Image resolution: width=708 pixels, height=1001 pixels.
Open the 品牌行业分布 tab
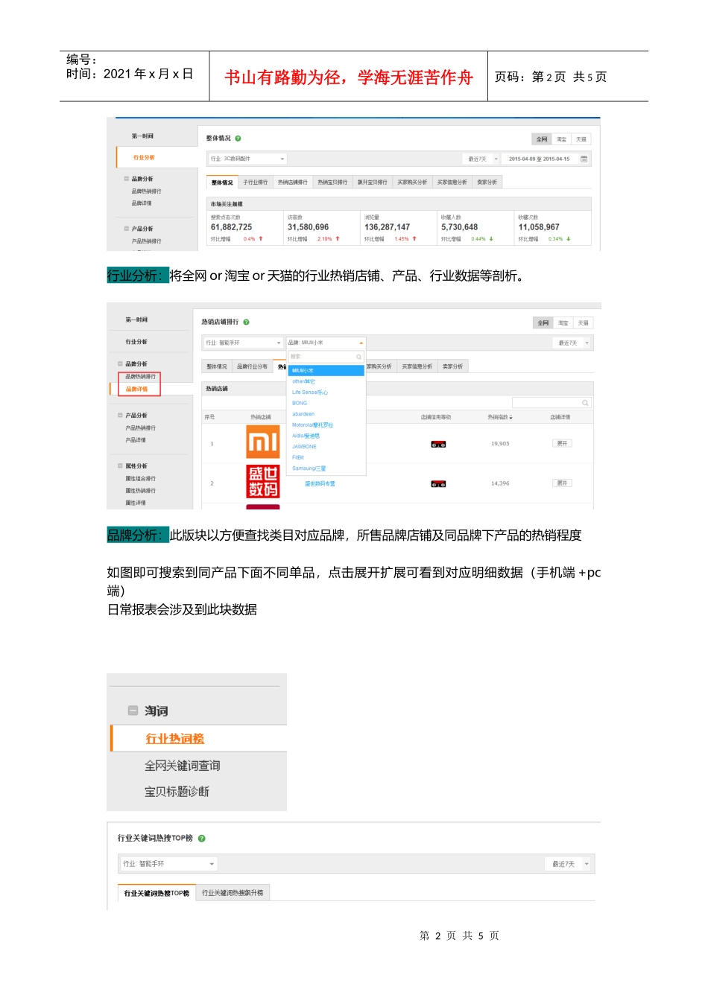coord(252,366)
